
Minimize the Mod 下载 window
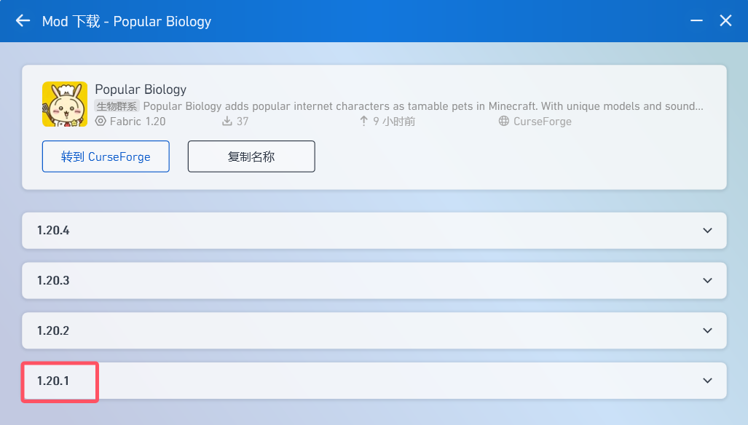tap(696, 20)
